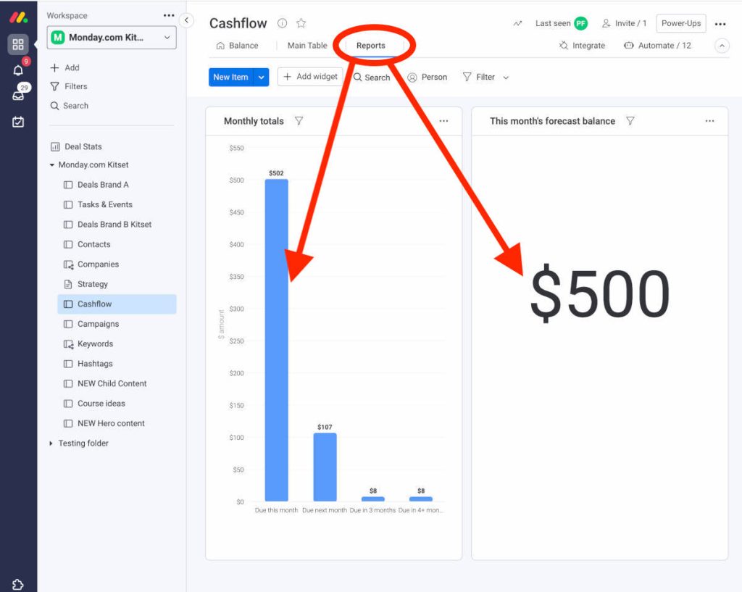Switch to the Main Table tab
The width and height of the screenshot is (742, 592).
pos(307,46)
